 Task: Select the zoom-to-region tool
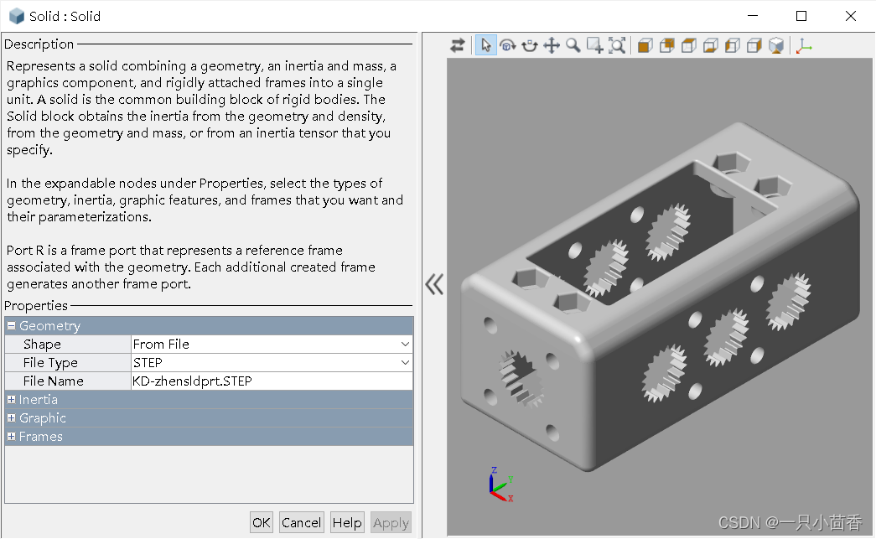595,45
